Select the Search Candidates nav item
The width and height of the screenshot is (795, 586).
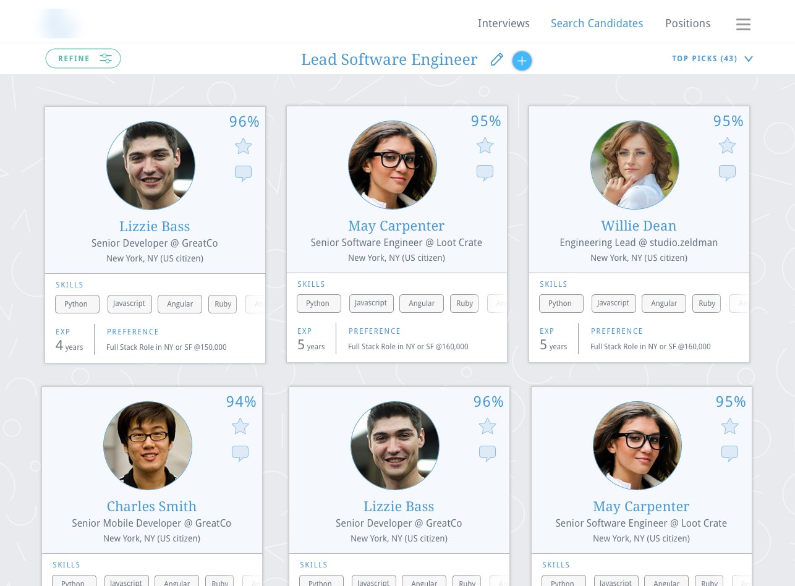[x=597, y=23]
